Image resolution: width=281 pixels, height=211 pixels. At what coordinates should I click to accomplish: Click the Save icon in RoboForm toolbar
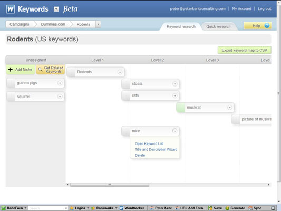tap(210, 208)
